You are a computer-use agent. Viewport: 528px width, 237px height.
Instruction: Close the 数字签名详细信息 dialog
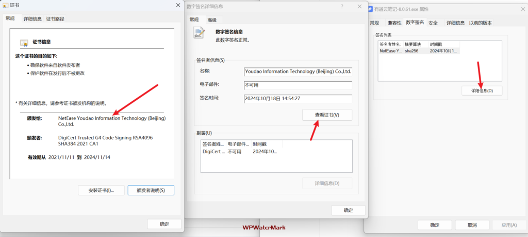[x=359, y=6]
